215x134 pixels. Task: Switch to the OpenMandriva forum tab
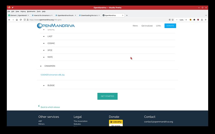65,15
